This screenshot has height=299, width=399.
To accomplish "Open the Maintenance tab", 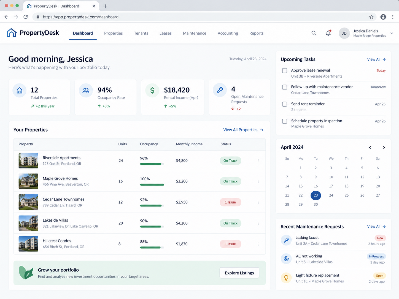I will (195, 33).
